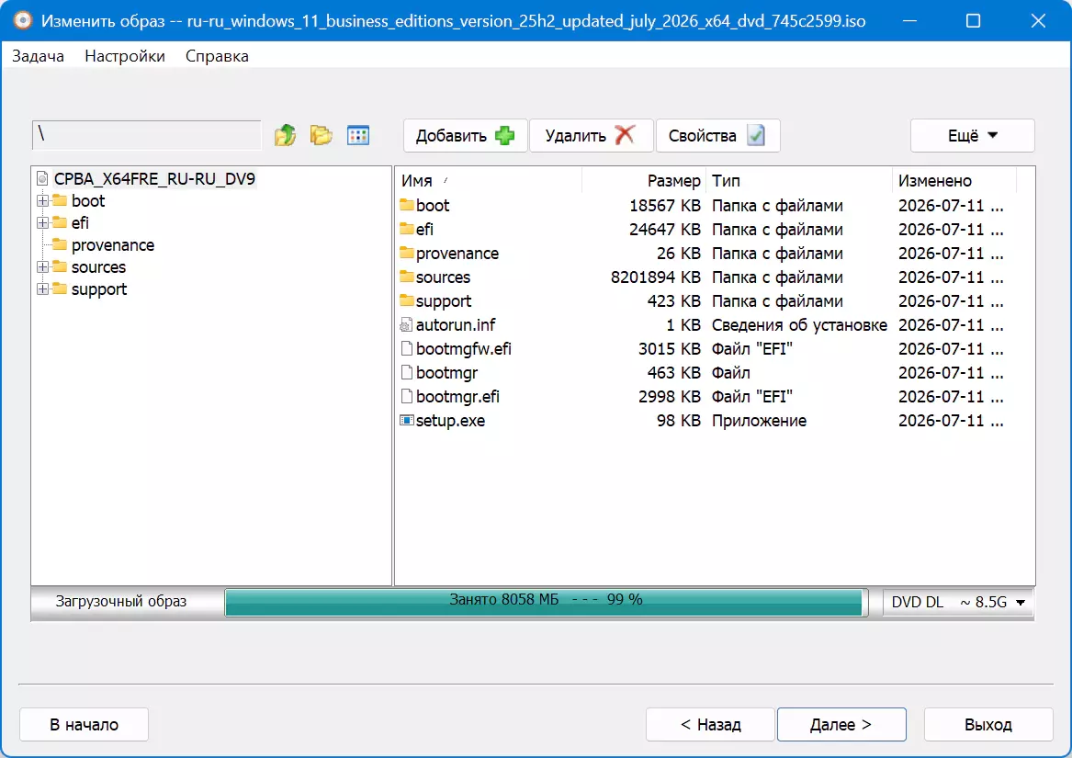
Task: Click the application disc icon in title bar
Action: [23, 20]
